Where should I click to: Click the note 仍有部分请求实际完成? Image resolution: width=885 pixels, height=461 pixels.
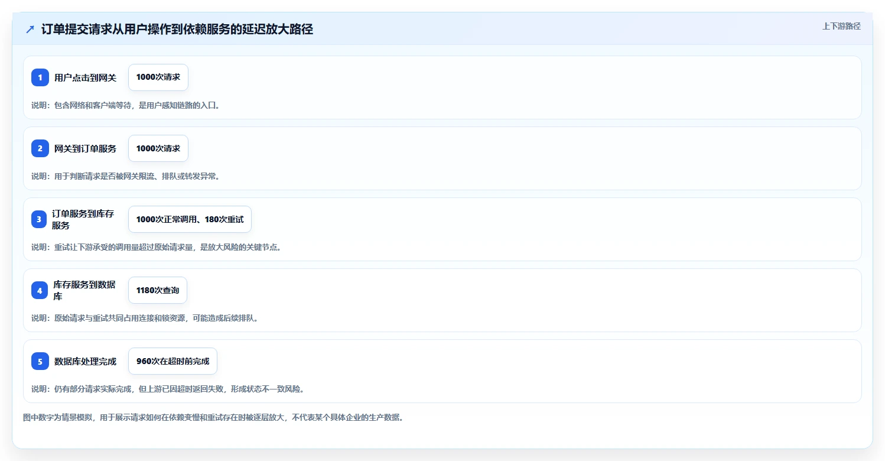[168, 389]
